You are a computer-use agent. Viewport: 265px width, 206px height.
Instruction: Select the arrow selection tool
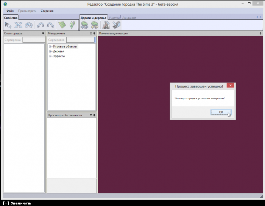point(8,25)
